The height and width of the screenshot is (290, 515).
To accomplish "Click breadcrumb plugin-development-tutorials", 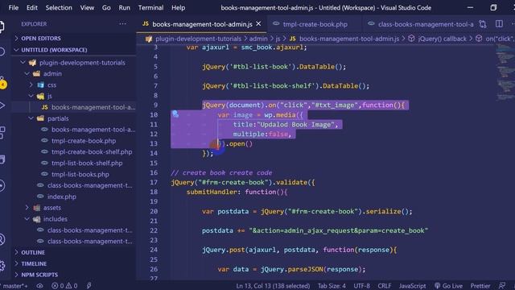I will [x=198, y=39].
